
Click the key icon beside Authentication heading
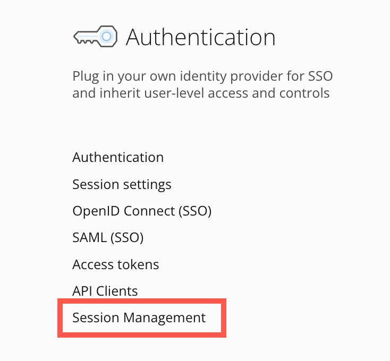point(94,37)
